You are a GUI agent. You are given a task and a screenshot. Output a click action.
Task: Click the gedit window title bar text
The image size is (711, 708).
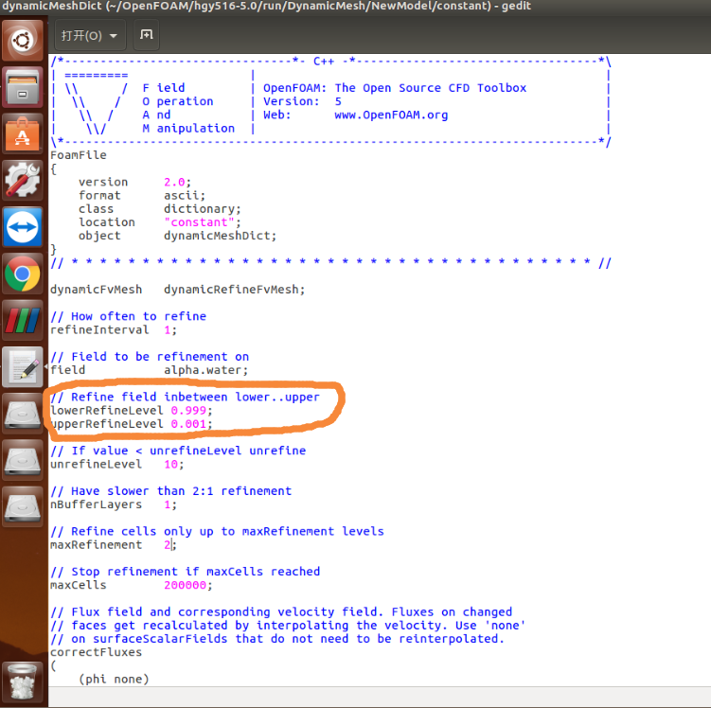point(266,7)
